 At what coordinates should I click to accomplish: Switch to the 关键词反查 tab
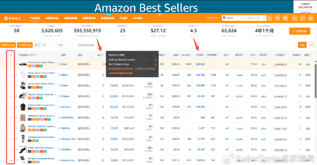[52, 18]
